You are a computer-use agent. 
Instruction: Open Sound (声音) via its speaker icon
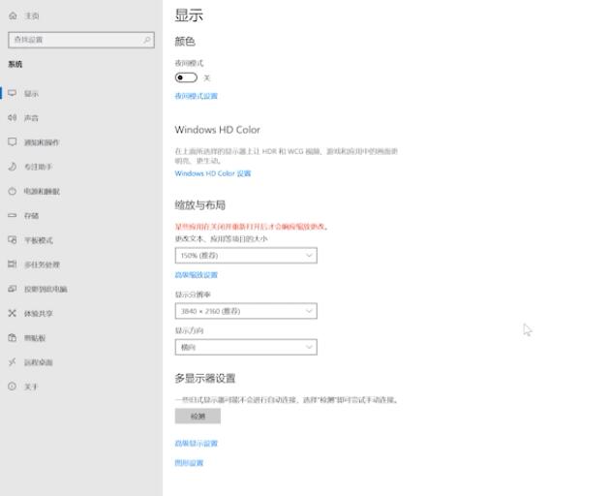point(13,117)
